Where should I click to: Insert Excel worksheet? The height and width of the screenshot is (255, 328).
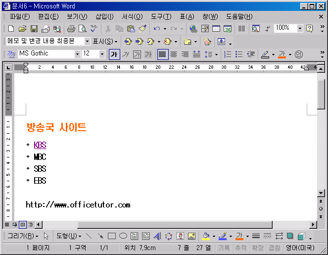coord(228,29)
